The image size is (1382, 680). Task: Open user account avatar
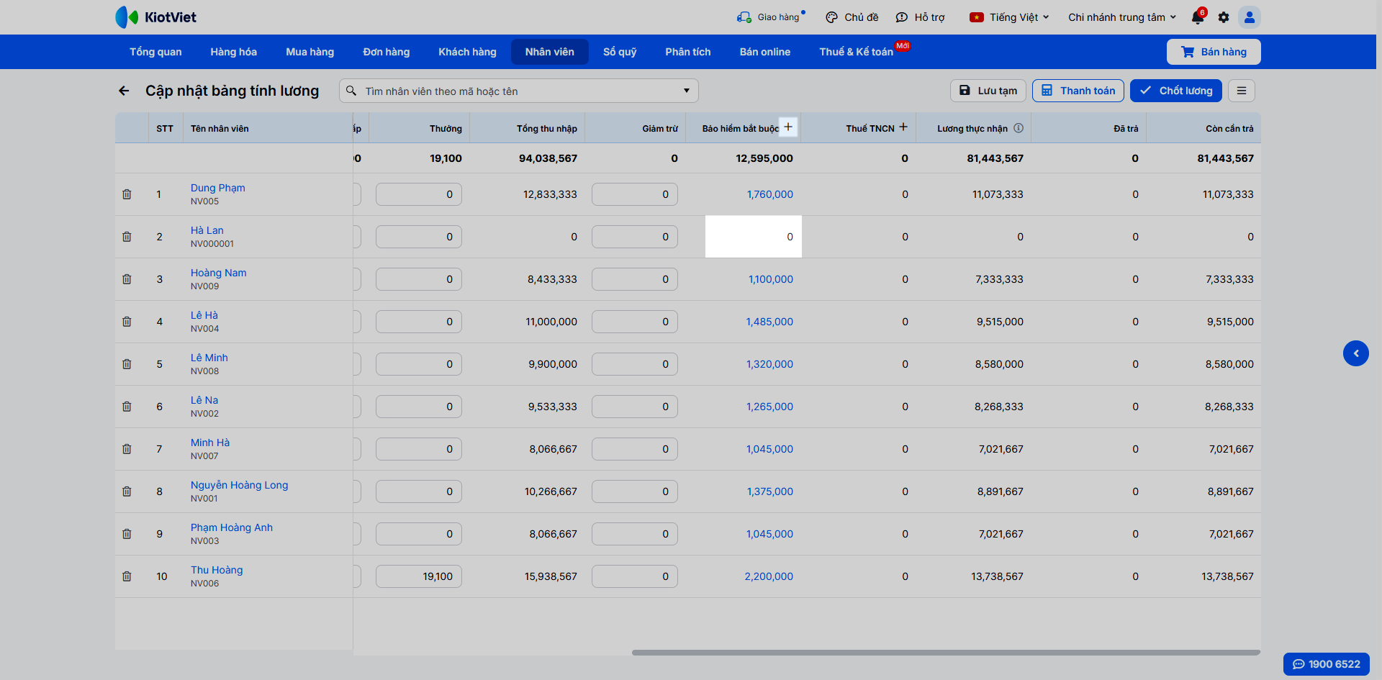(x=1250, y=17)
